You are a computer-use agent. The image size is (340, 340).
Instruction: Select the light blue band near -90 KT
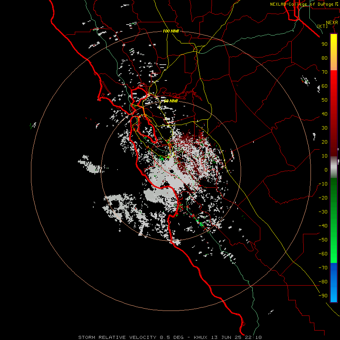pyautogui.click(x=334, y=295)
